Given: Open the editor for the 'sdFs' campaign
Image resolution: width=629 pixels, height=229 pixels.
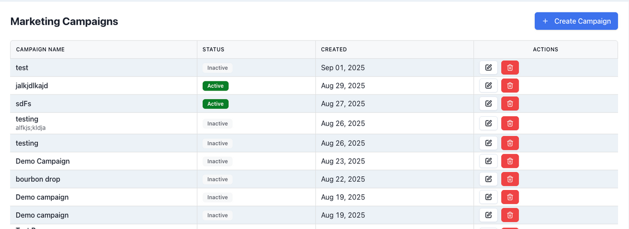Looking at the screenshot, I should 488,104.
